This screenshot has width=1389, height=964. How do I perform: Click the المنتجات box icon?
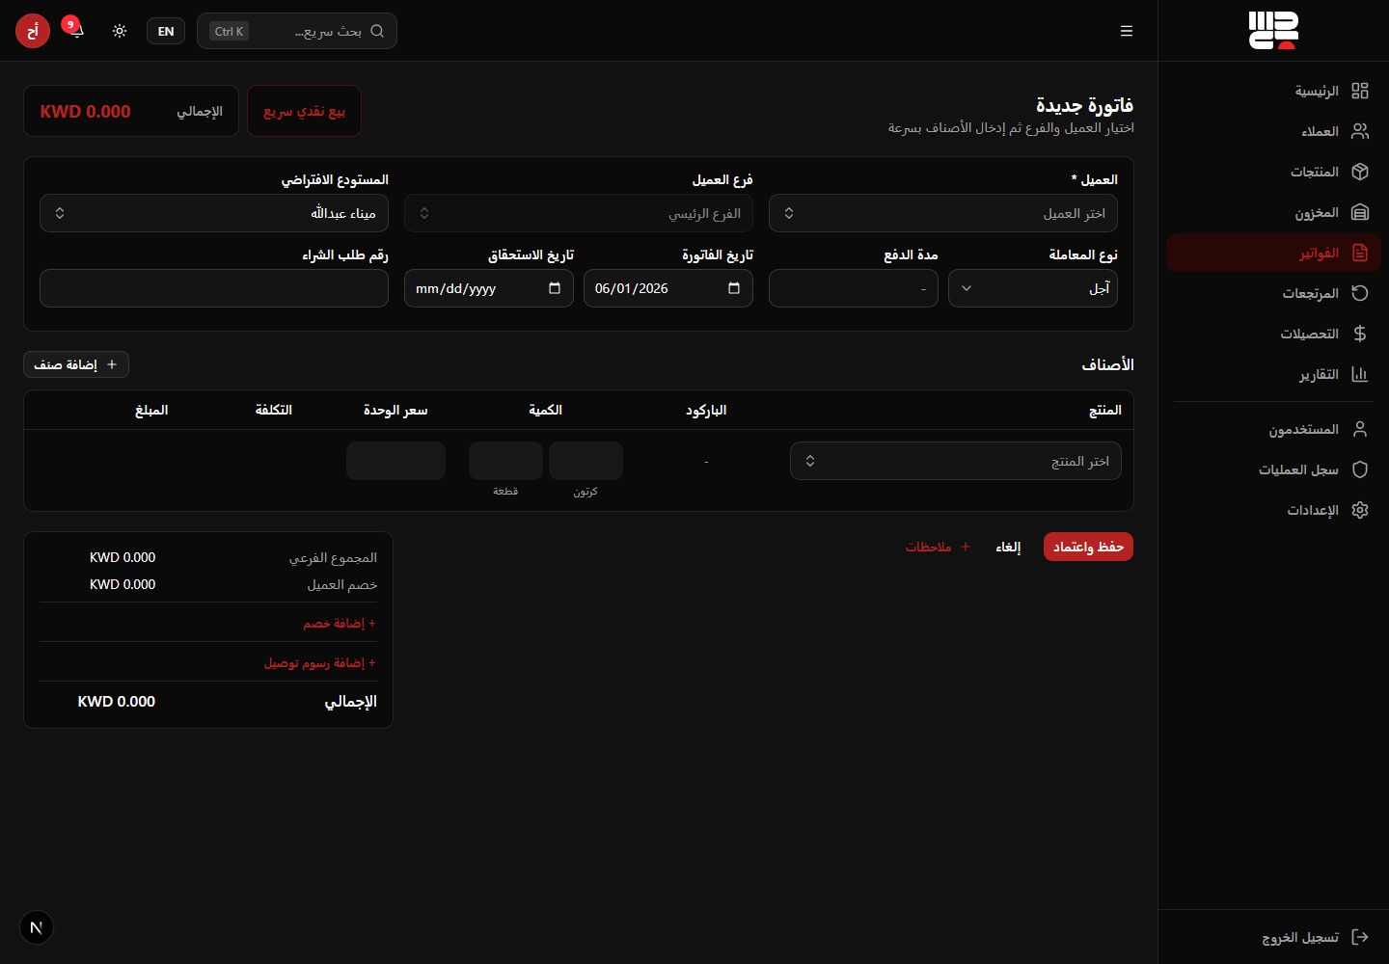point(1360,172)
